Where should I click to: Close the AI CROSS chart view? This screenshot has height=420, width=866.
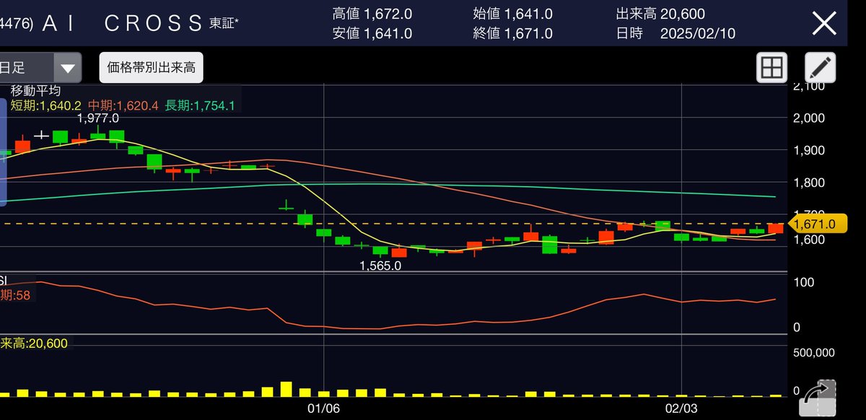pos(824,23)
